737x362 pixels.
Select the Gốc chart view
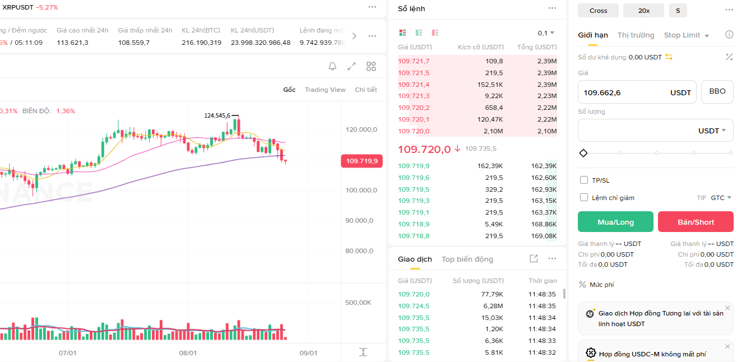point(289,90)
